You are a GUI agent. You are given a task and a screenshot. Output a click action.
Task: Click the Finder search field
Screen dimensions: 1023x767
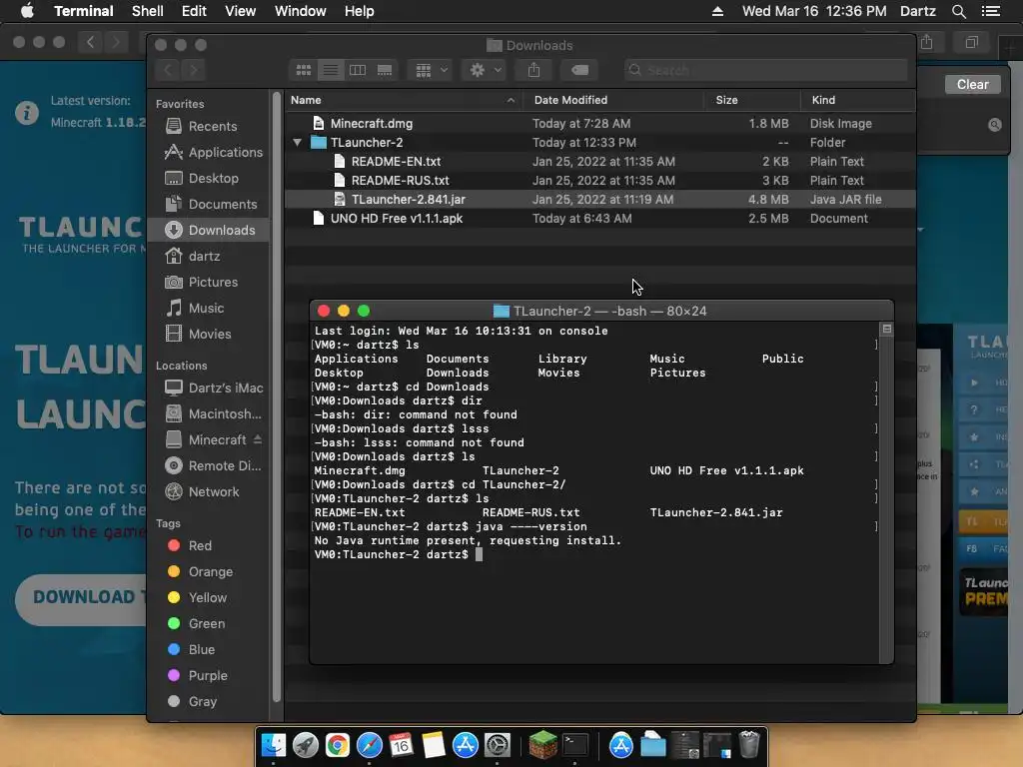coord(765,70)
